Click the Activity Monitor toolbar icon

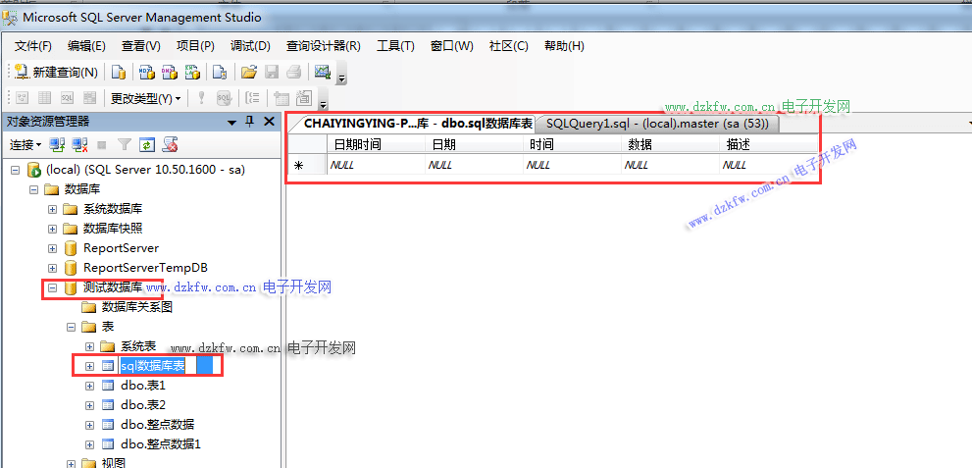coord(321,72)
